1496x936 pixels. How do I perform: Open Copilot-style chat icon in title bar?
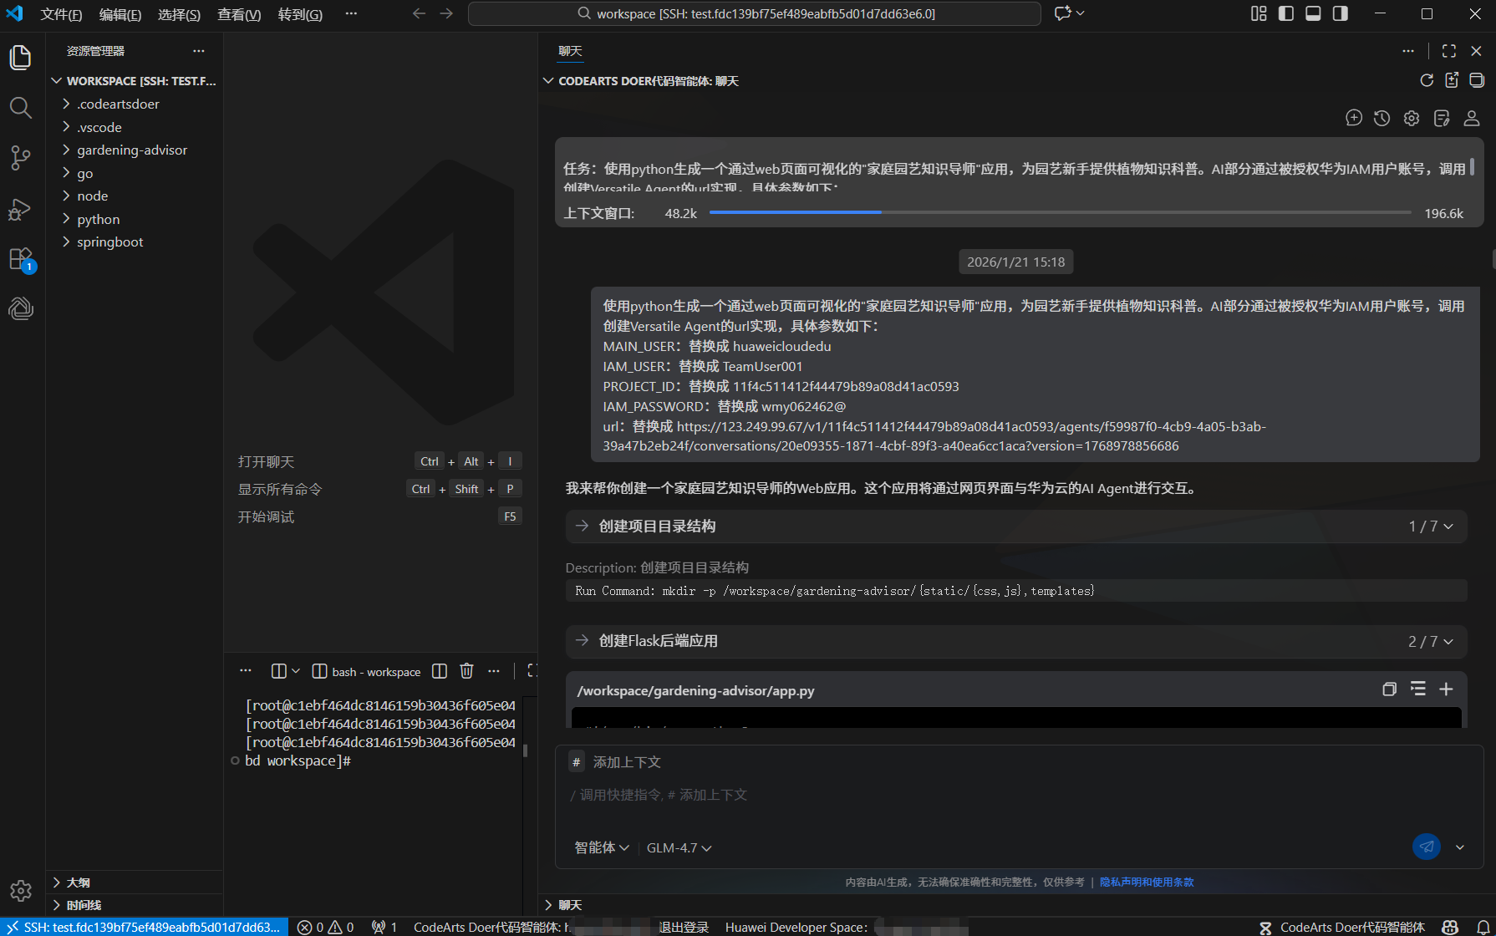1063,13
